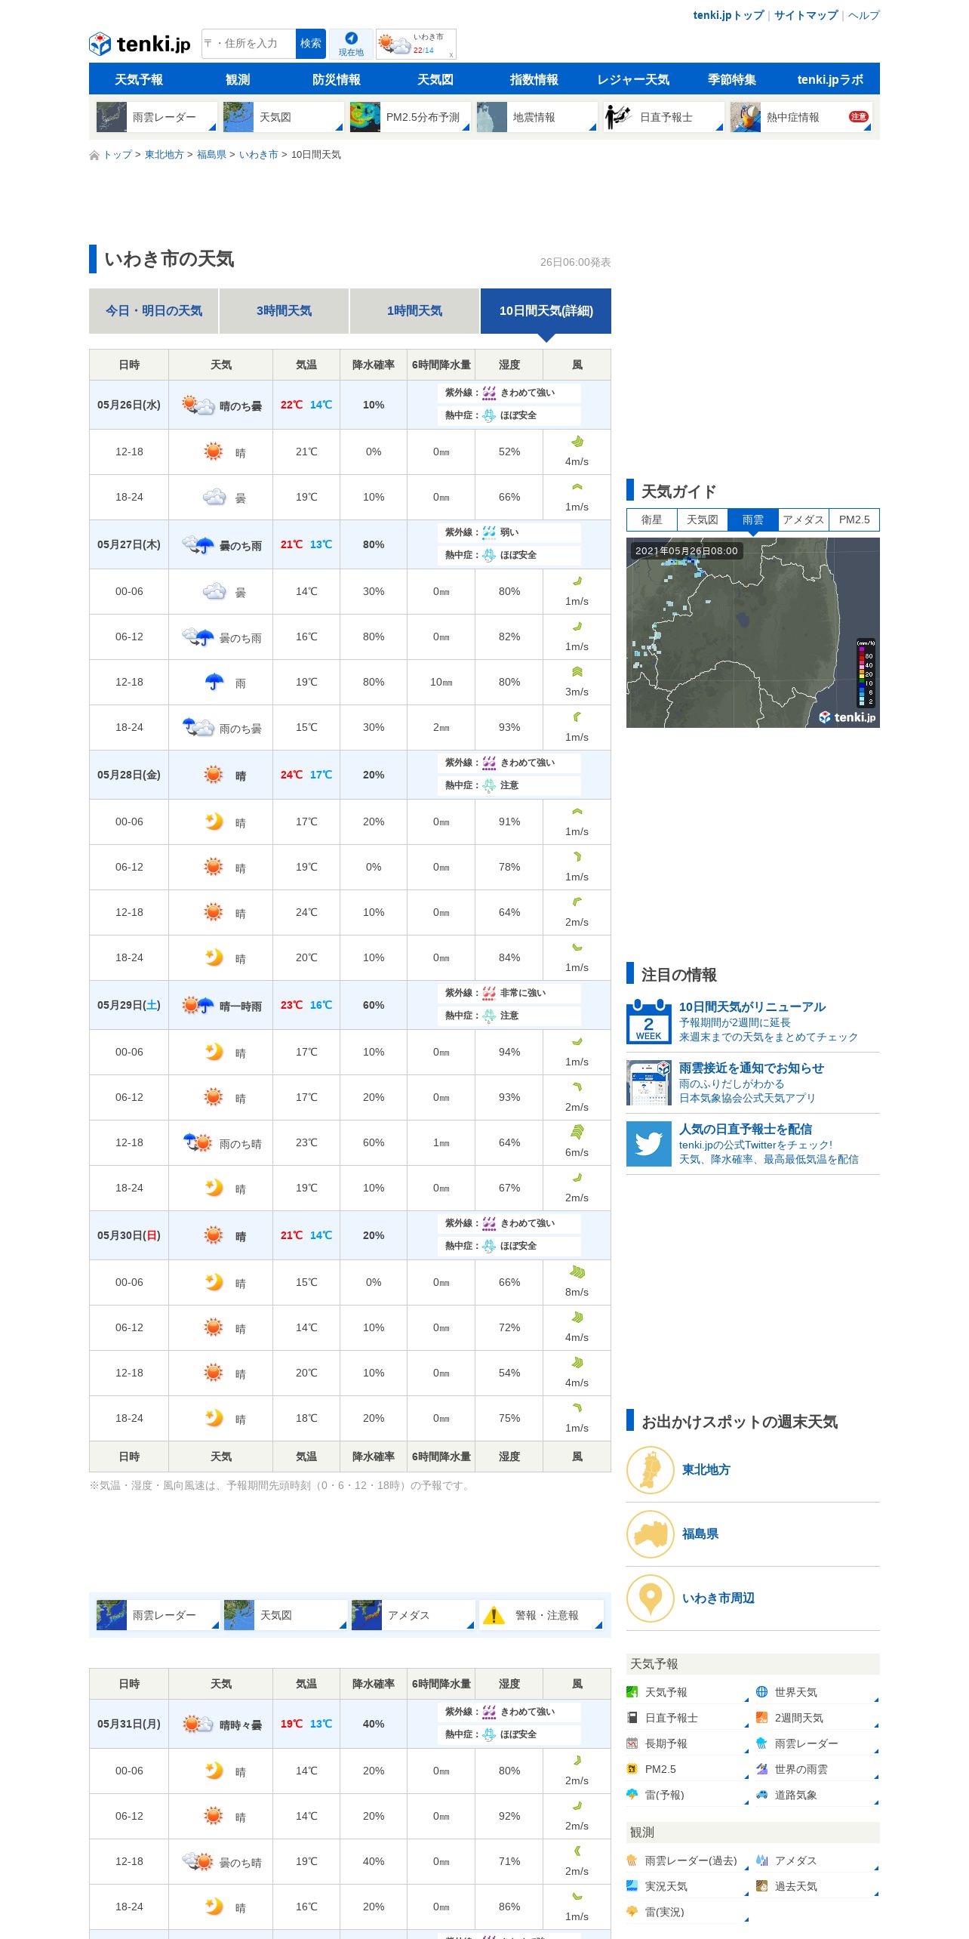Open the tenki.jpトップ link

[x=729, y=15]
